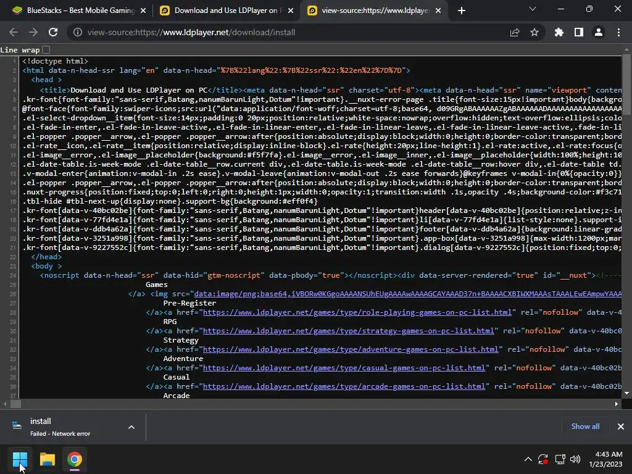This screenshot has height=474, width=632.
Task: Click the Casual text on line 35
Action: [x=176, y=377]
